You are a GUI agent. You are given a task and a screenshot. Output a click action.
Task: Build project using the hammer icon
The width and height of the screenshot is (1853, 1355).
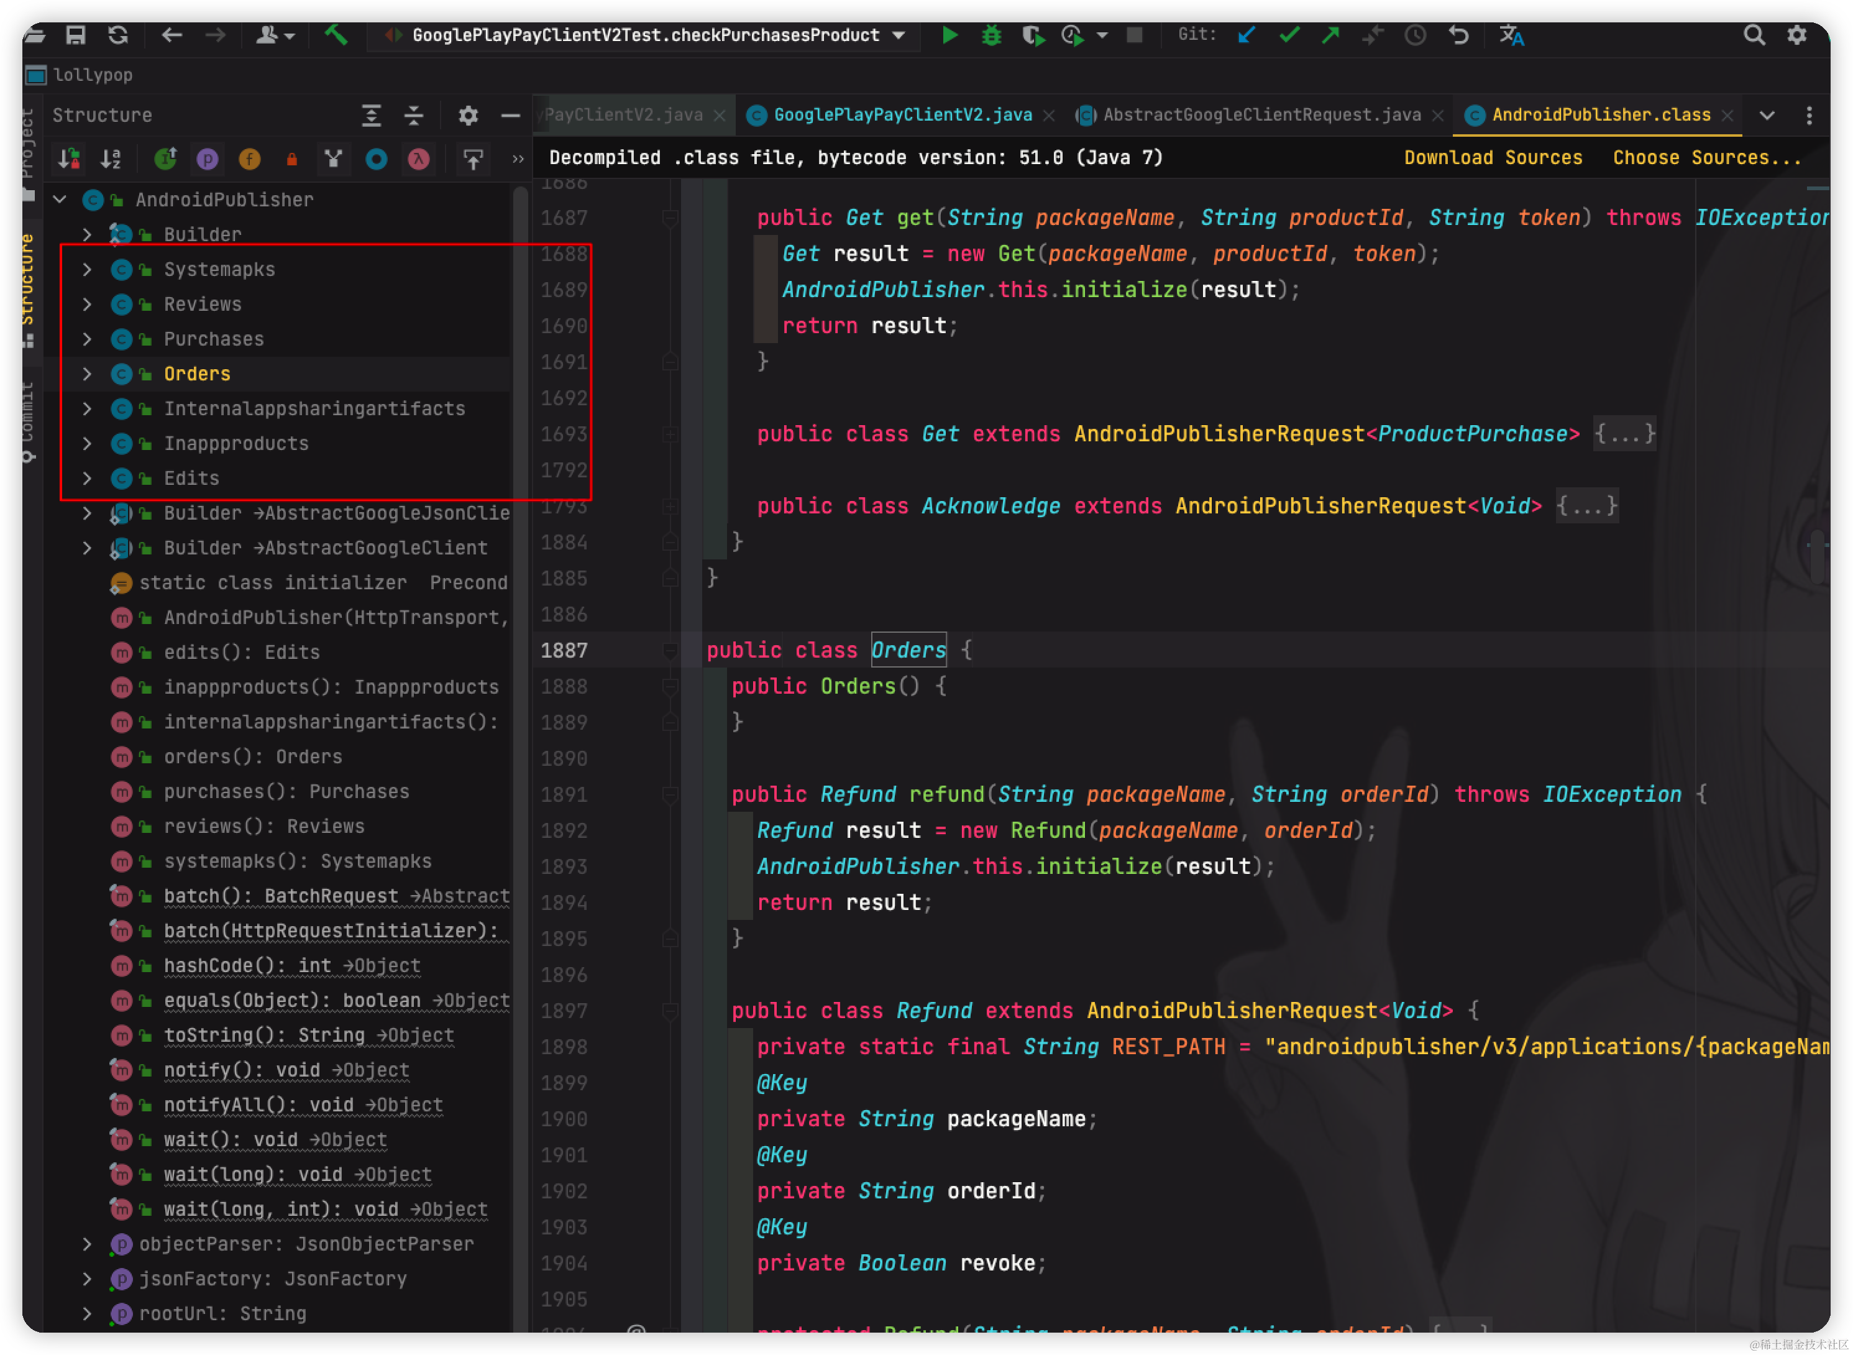(x=336, y=34)
